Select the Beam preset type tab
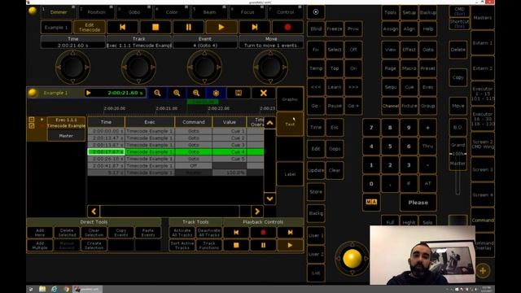 pyautogui.click(x=209, y=12)
